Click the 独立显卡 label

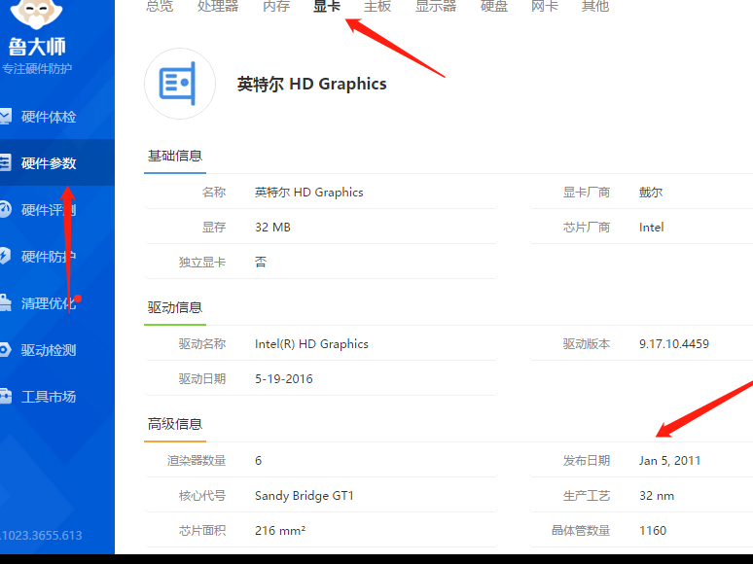201,263
